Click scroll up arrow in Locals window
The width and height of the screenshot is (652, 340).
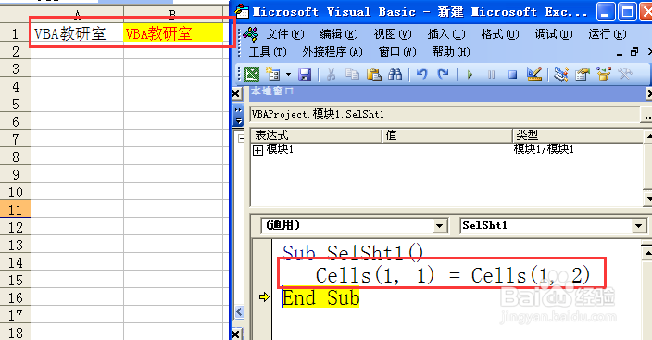point(648,135)
